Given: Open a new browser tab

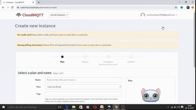Looking at the screenshot, I should [39, 2].
